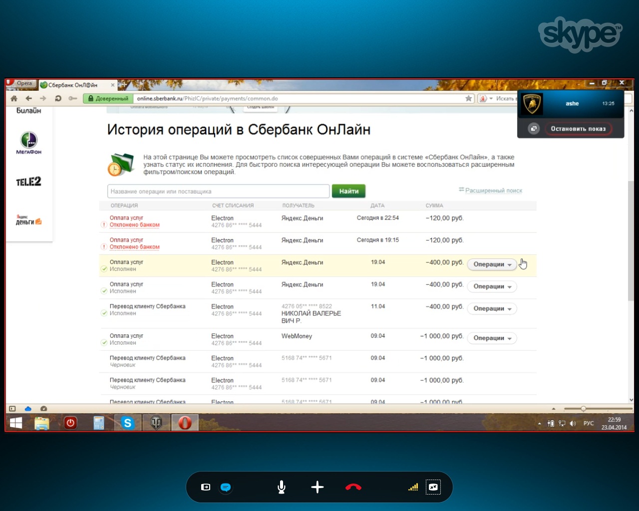Screen dimensions: 639x511
Task: Click the sidebar toggle icon in Skype call bar
Action: coord(206,487)
